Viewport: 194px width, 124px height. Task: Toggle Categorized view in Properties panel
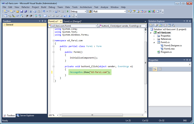151,69
